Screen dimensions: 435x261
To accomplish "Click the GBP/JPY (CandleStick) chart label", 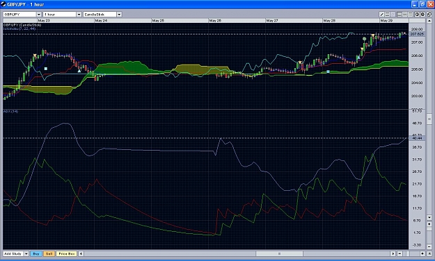I will click(22, 25).
